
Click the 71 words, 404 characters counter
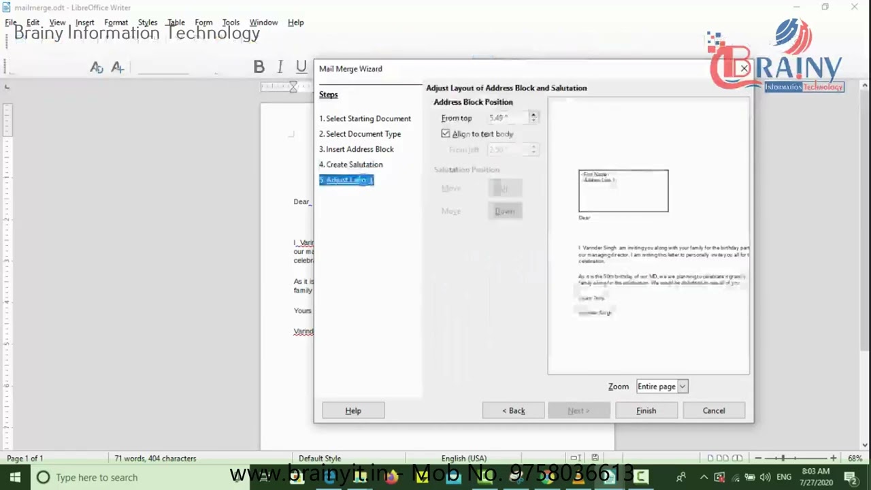pos(155,458)
